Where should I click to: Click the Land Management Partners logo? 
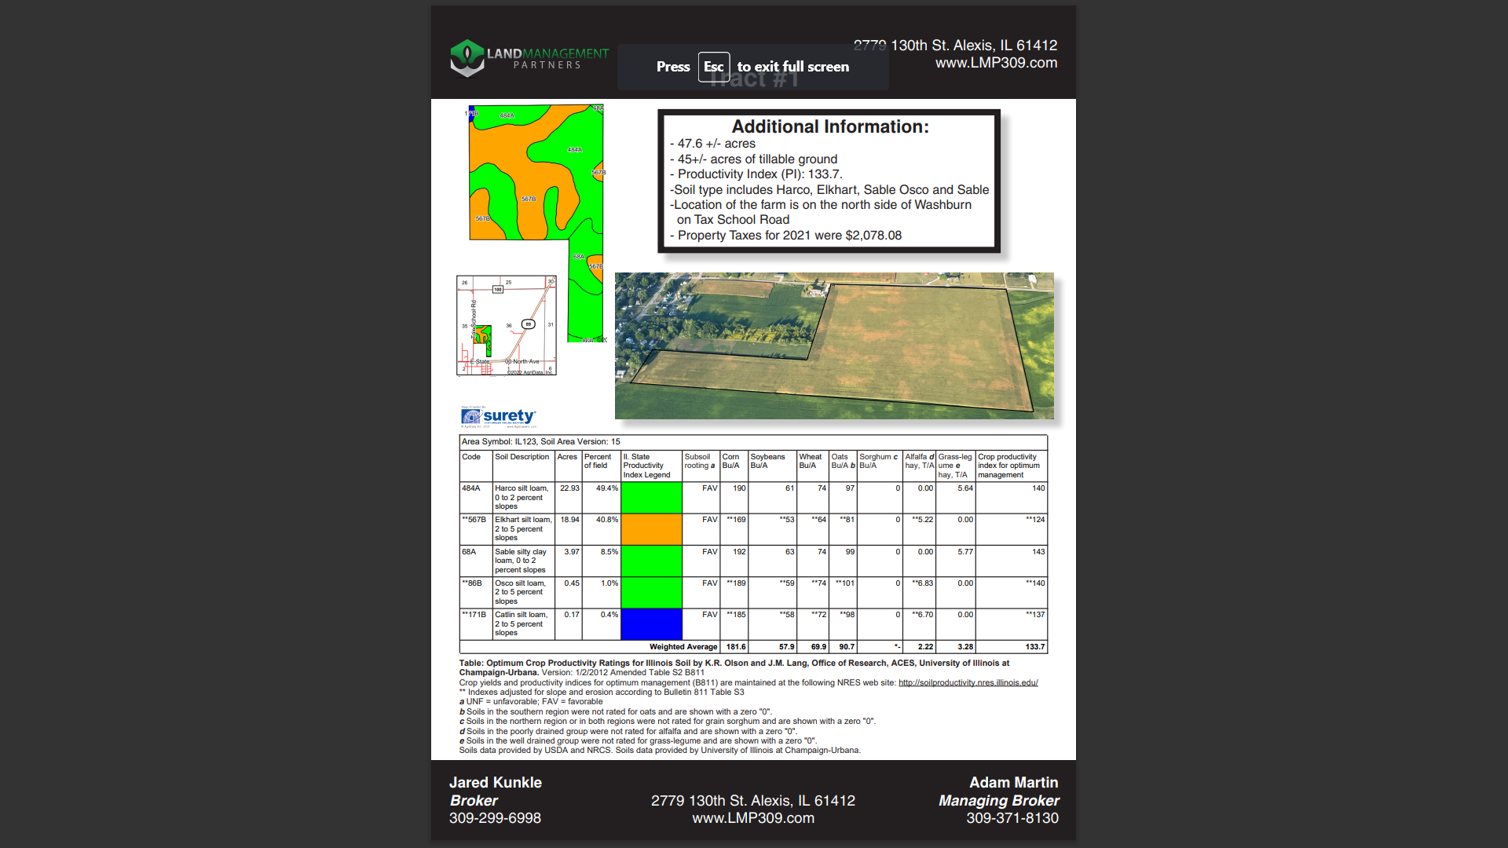529,58
